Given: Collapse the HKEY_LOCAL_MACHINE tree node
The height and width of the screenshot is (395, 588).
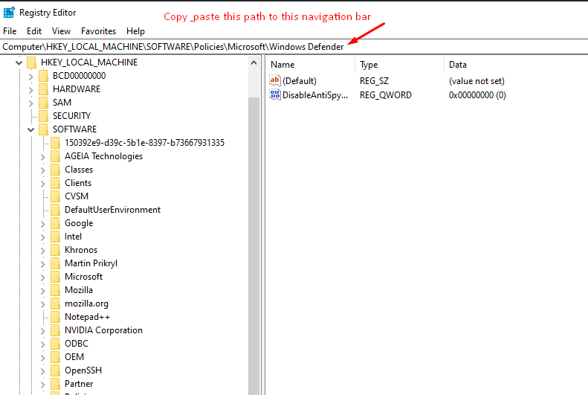Looking at the screenshot, I should point(19,62).
